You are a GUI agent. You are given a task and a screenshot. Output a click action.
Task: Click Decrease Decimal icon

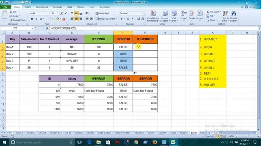tap(143, 19)
